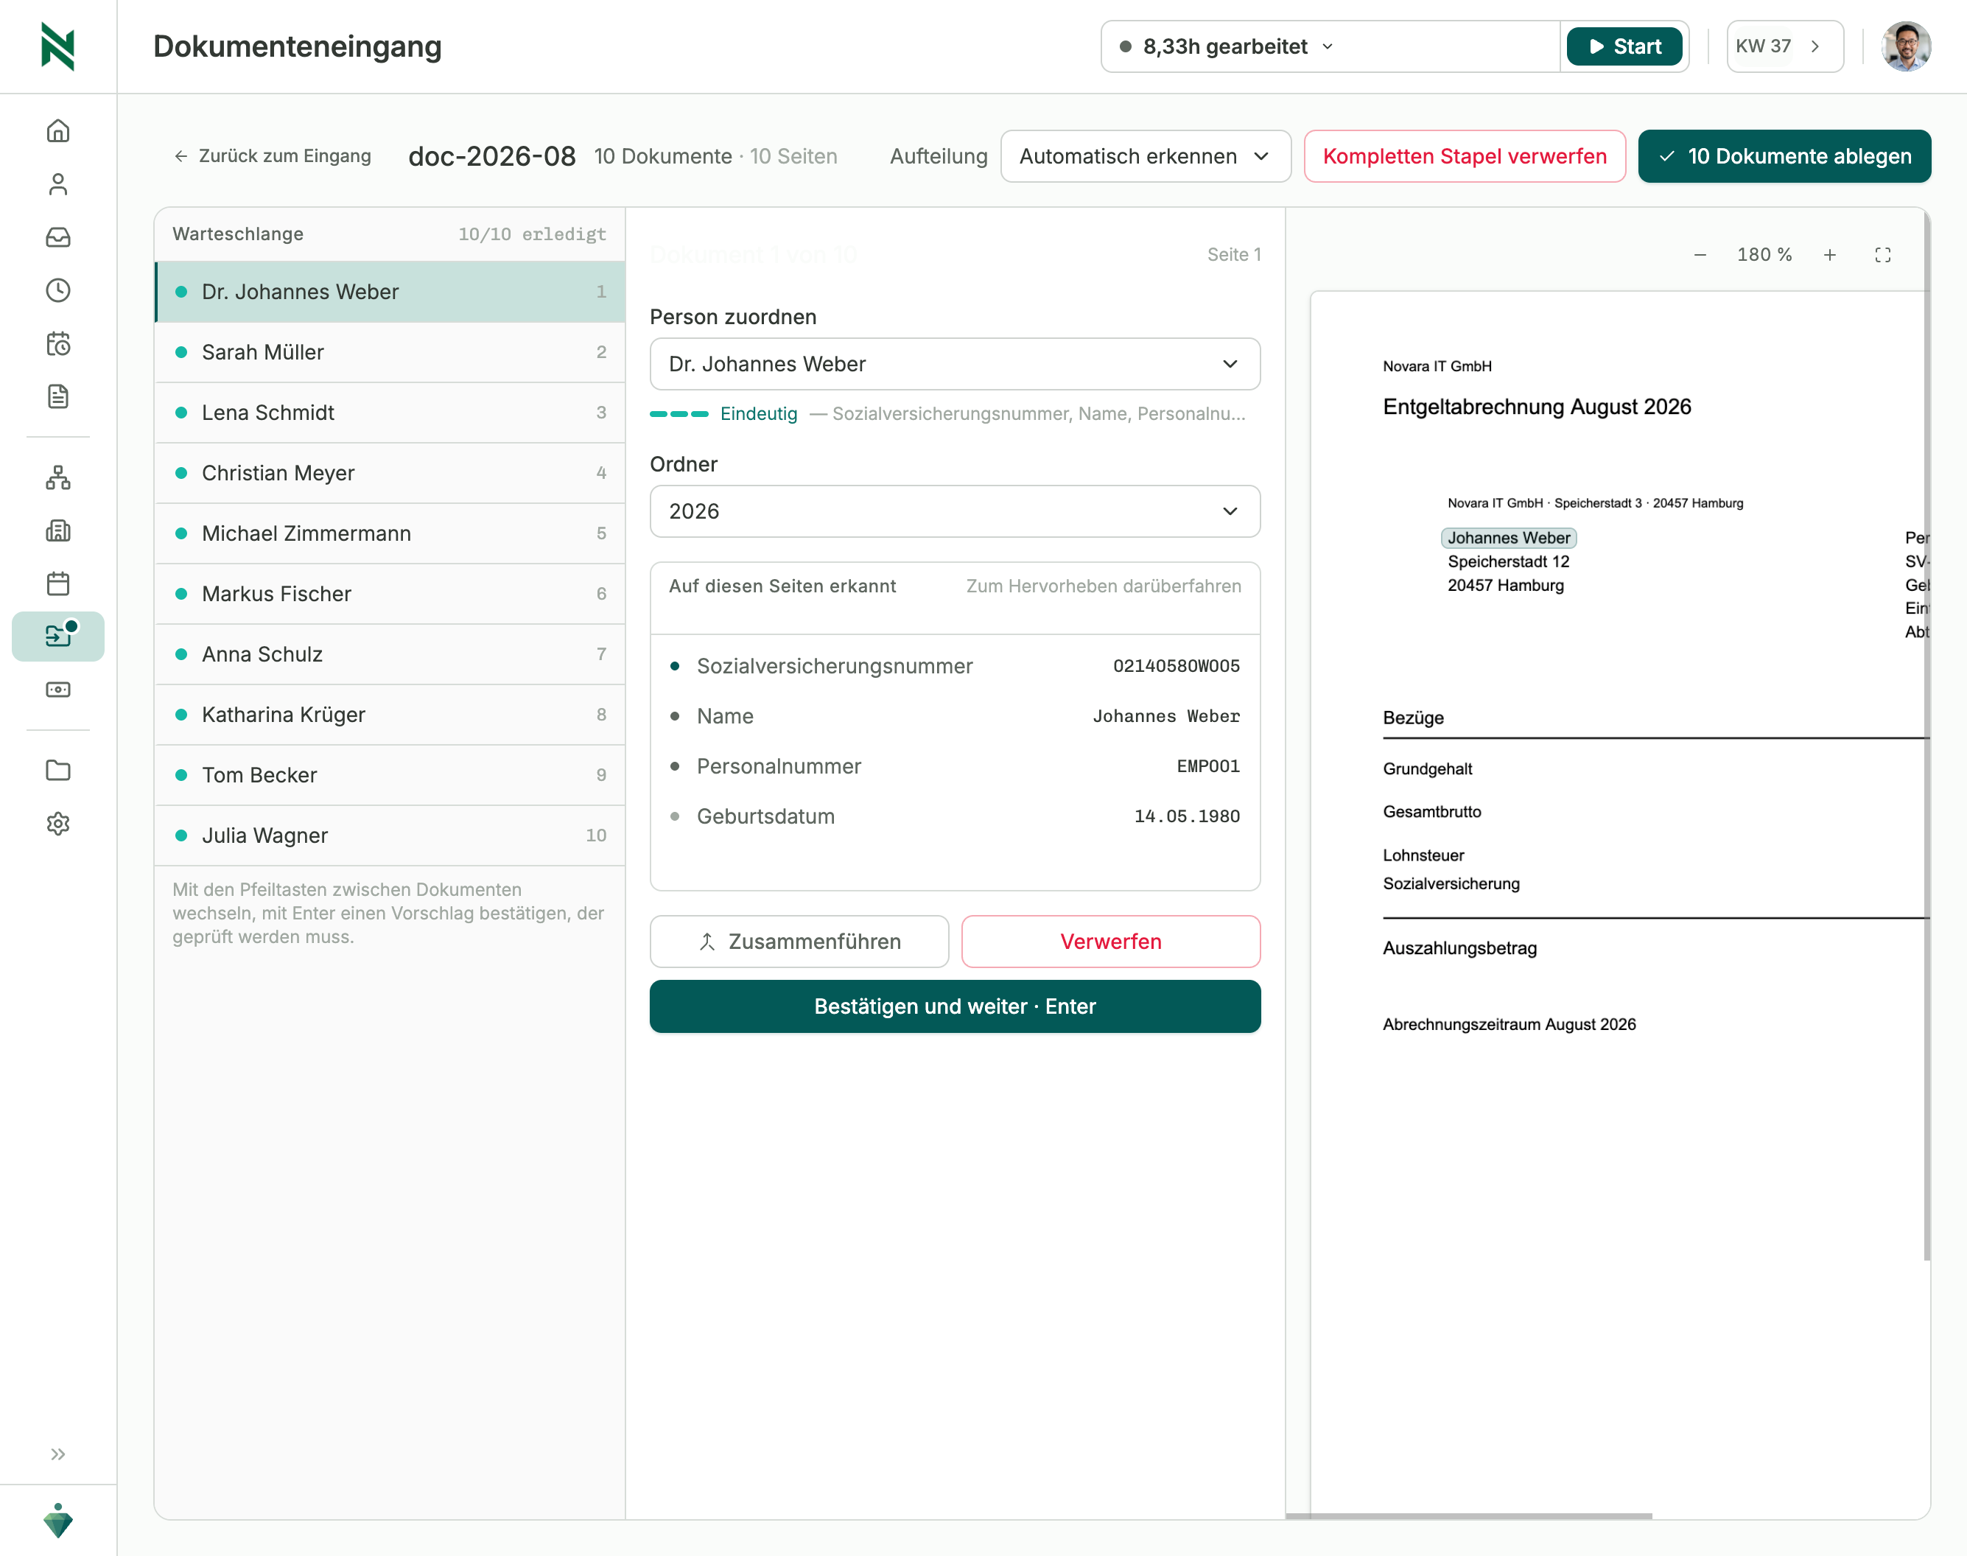Select Michael Zimmermann in queue
This screenshot has height=1556, width=1967.
click(390, 534)
